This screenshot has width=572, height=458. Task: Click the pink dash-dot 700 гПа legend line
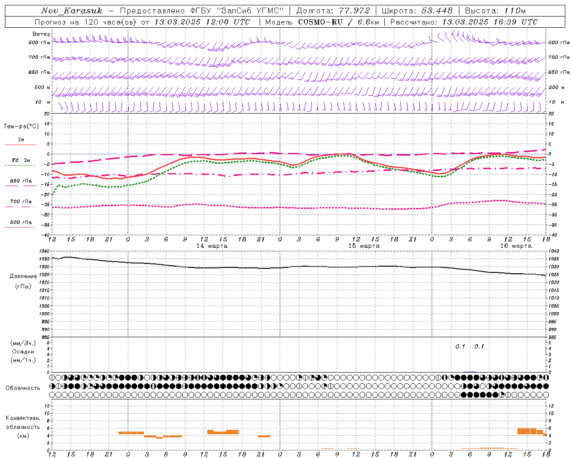coord(20,207)
